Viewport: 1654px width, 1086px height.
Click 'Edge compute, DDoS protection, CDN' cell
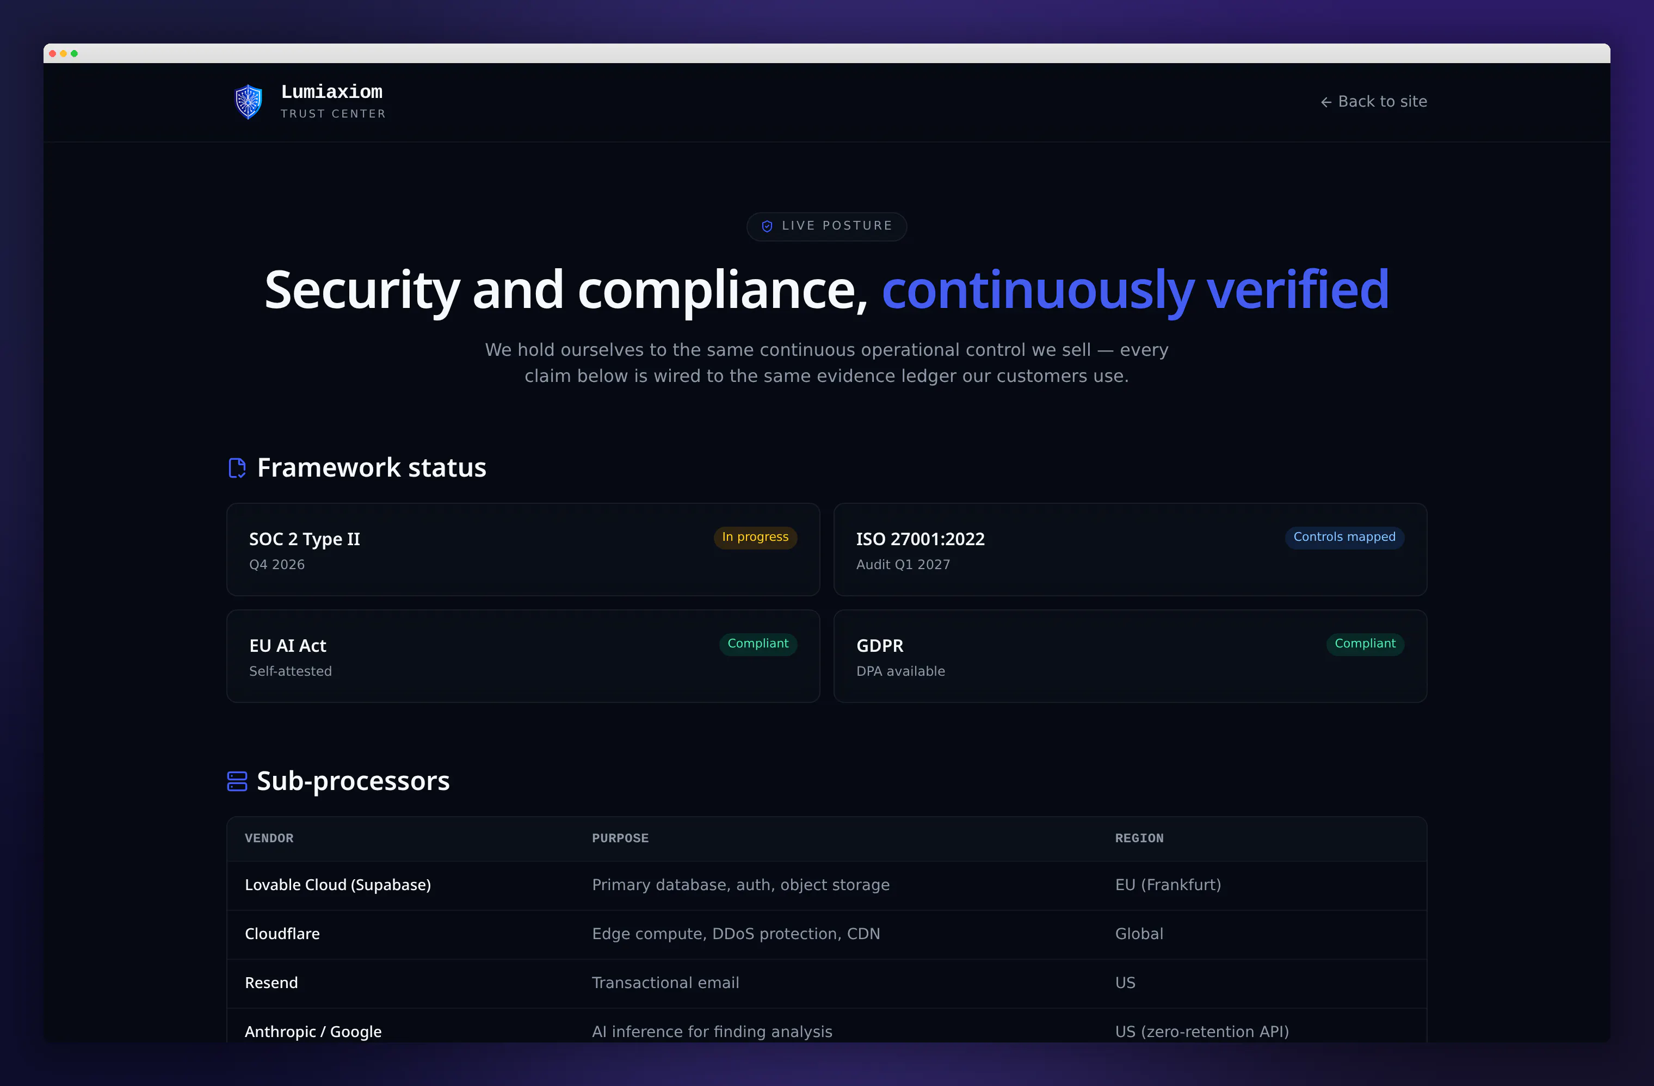(x=736, y=934)
